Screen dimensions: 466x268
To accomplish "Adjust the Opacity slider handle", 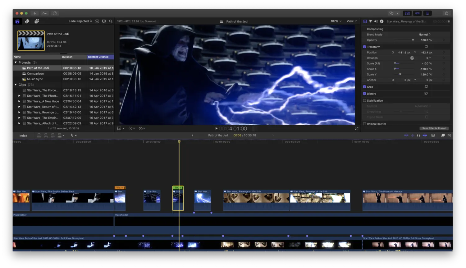I will tap(413, 40).
